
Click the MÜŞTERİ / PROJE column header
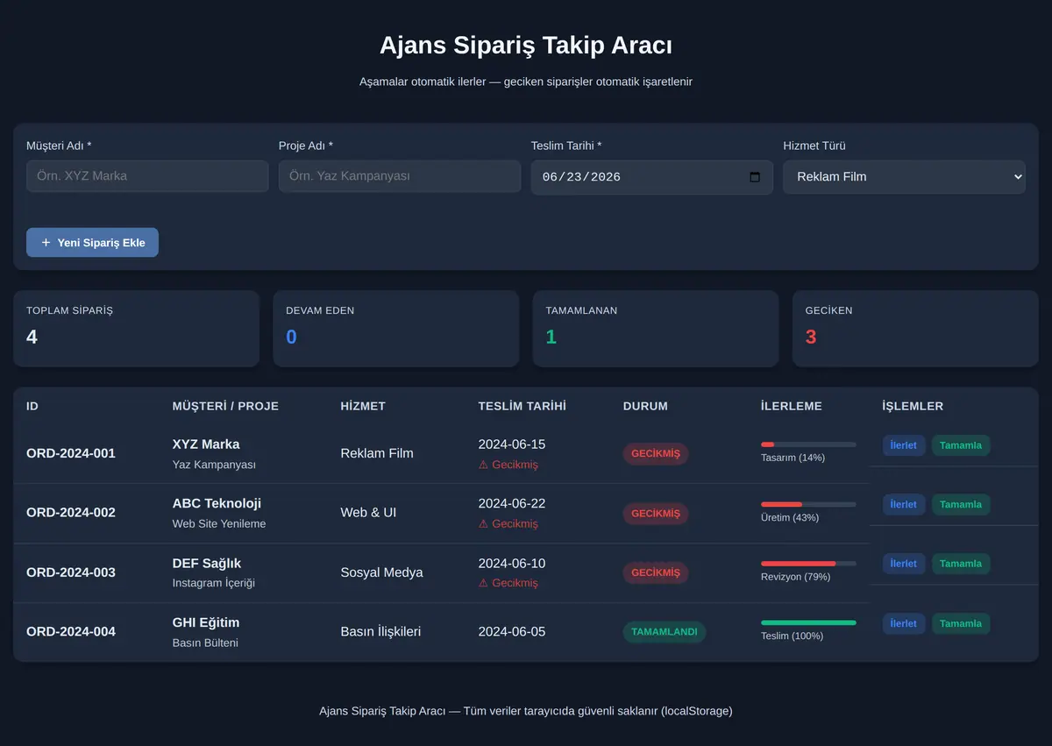coord(225,406)
